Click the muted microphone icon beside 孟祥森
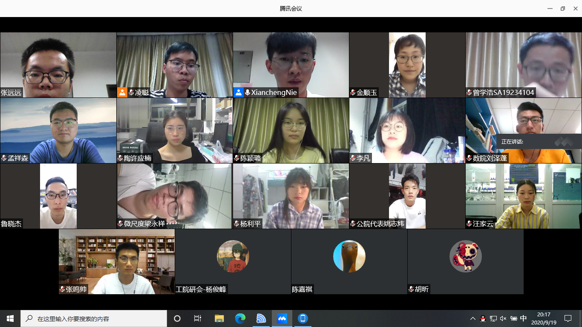Image resolution: width=582 pixels, height=327 pixels. point(4,158)
